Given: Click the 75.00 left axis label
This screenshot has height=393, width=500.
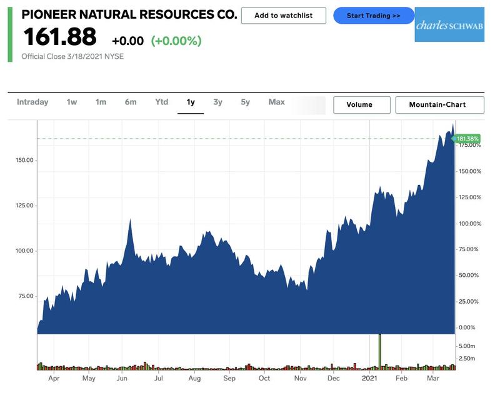Looking at the screenshot, I should pyautogui.click(x=26, y=296).
